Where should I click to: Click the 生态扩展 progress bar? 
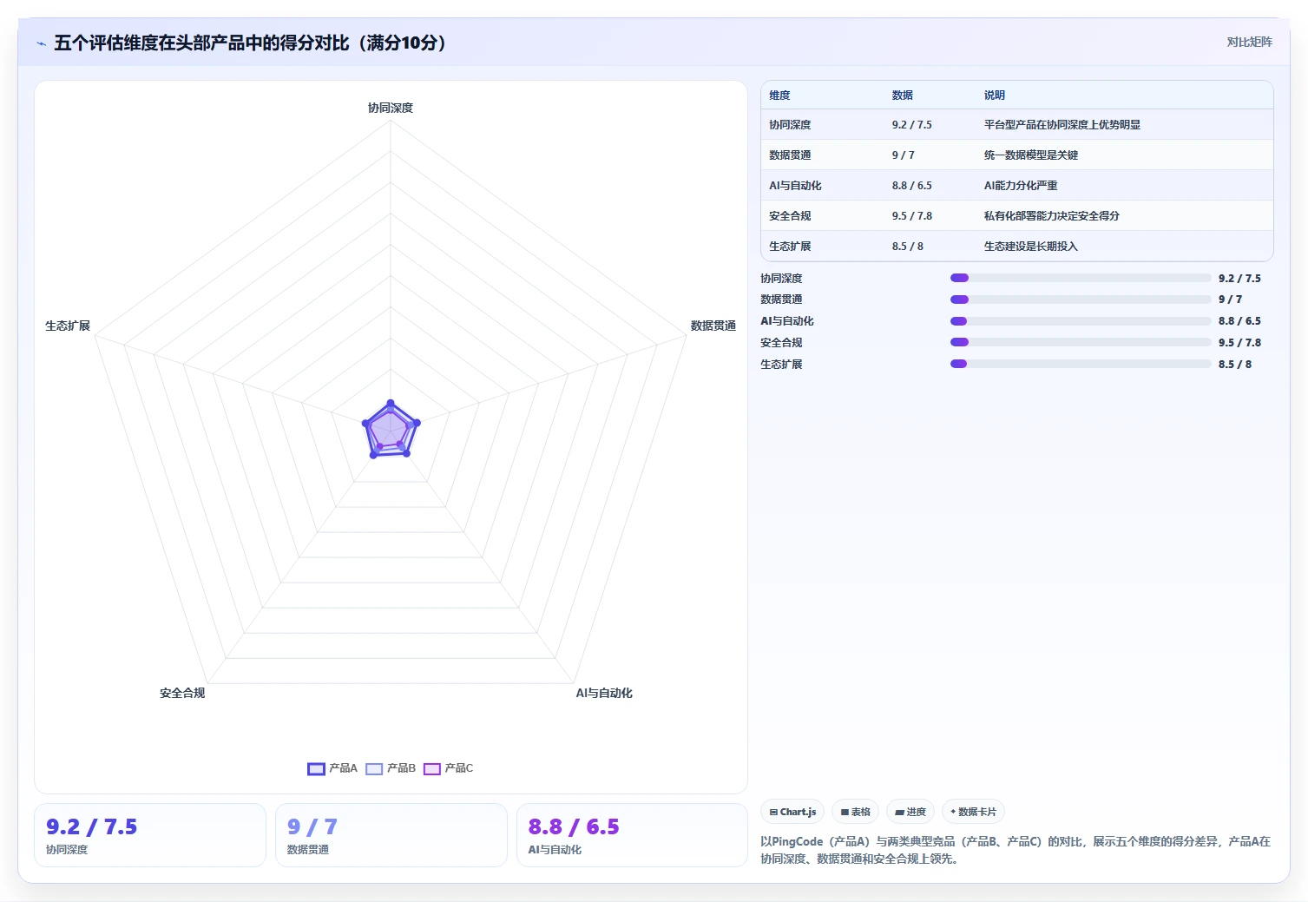click(1081, 364)
